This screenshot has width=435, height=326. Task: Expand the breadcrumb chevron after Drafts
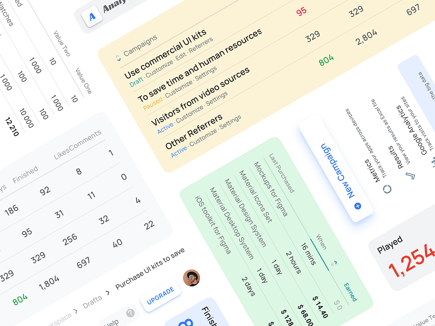click(107, 293)
